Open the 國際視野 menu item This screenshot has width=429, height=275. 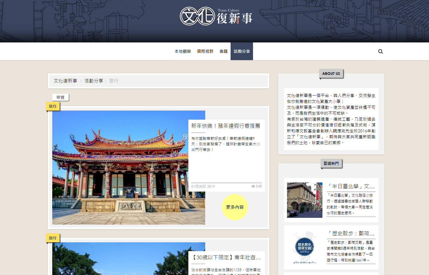(x=205, y=51)
